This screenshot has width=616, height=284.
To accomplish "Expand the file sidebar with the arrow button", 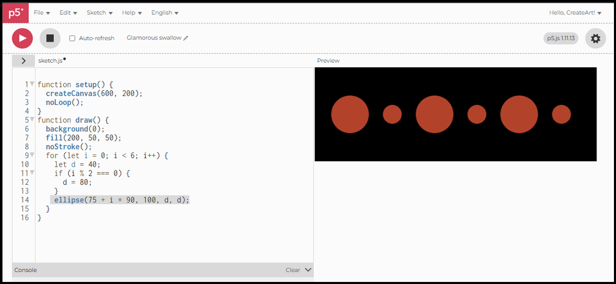I will pos(24,61).
